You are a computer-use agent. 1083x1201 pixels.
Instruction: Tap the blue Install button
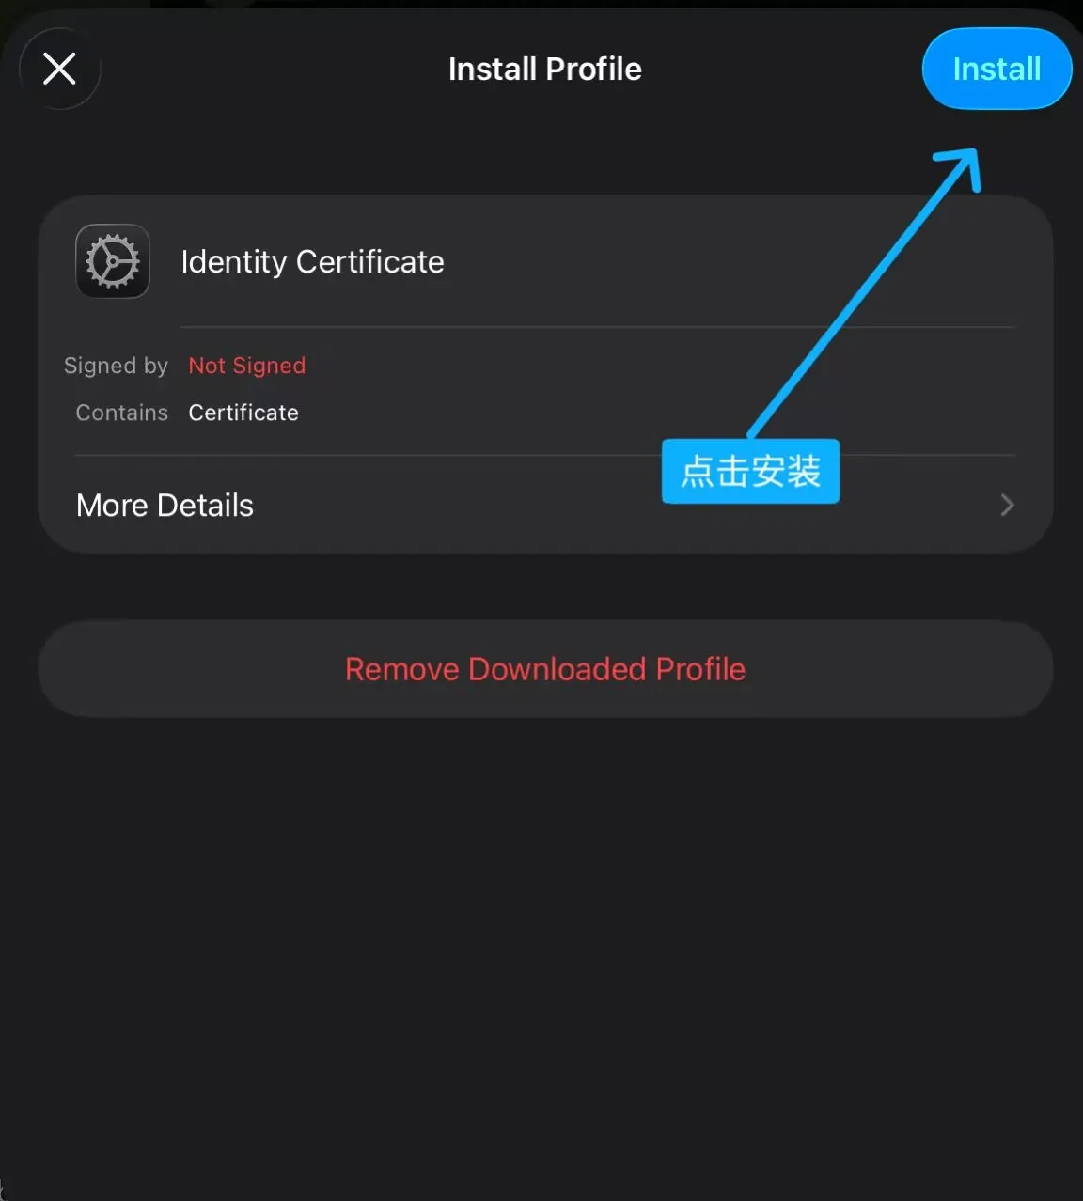pyautogui.click(x=997, y=69)
